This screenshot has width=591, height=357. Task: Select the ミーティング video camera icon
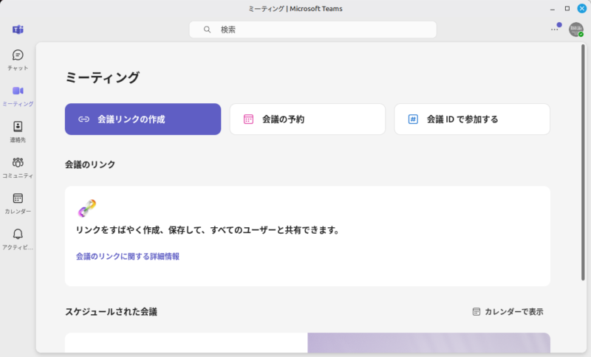[x=18, y=91]
